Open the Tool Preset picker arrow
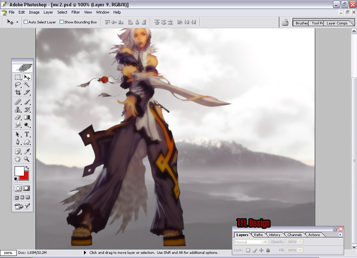 pyautogui.click(x=17, y=22)
